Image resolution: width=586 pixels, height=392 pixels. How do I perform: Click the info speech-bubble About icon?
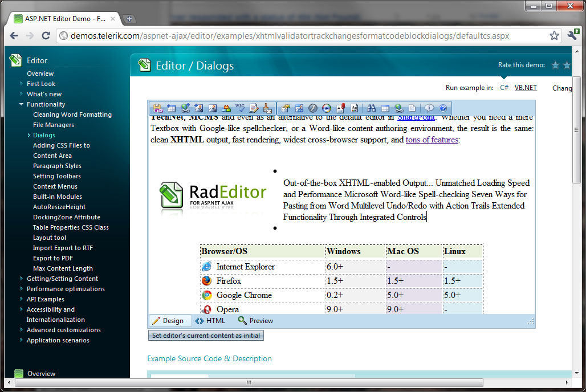tap(429, 108)
